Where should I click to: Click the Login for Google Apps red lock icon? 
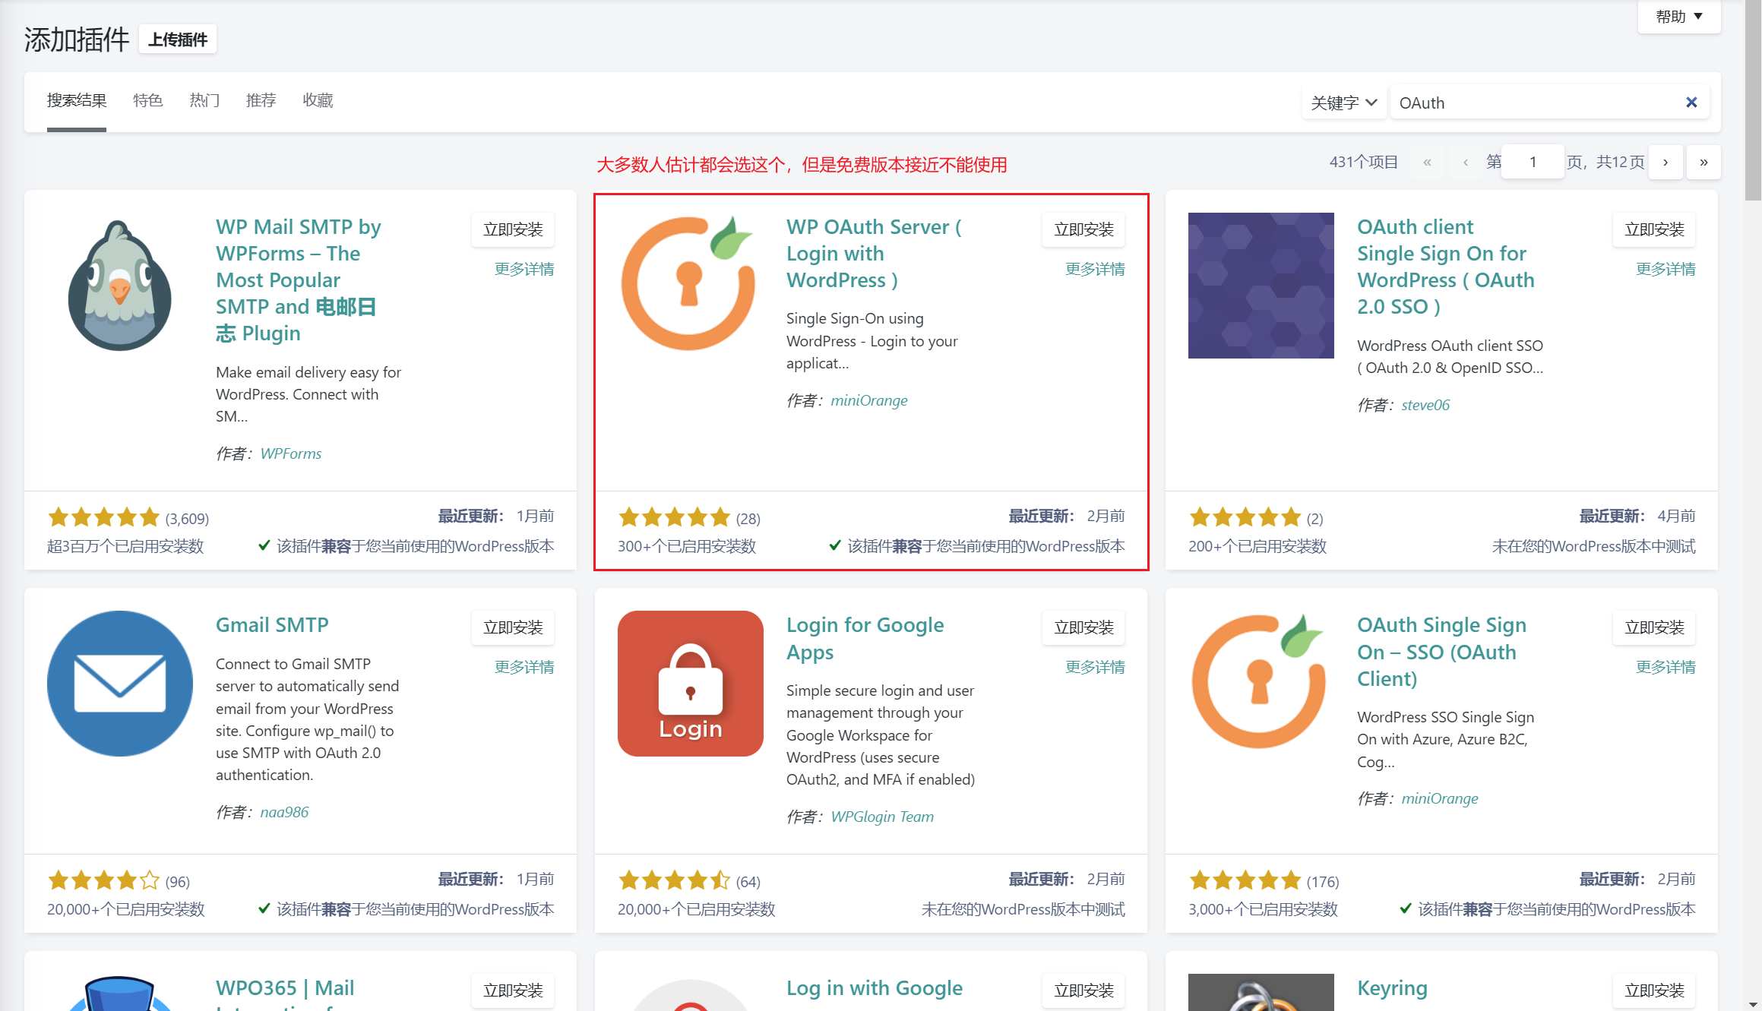[x=690, y=684]
